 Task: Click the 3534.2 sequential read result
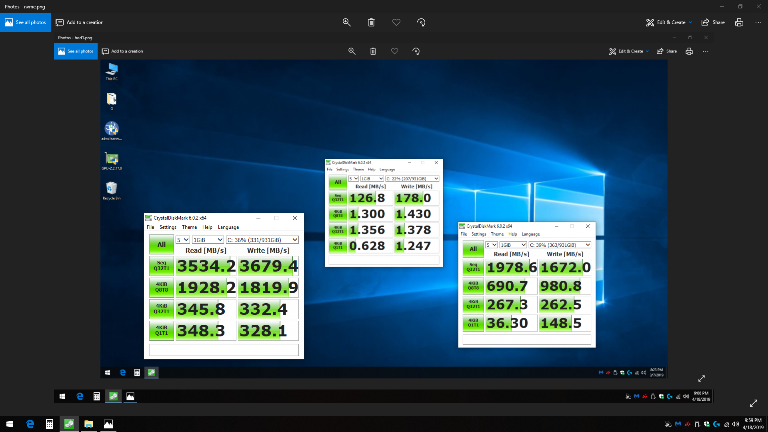pyautogui.click(x=206, y=266)
